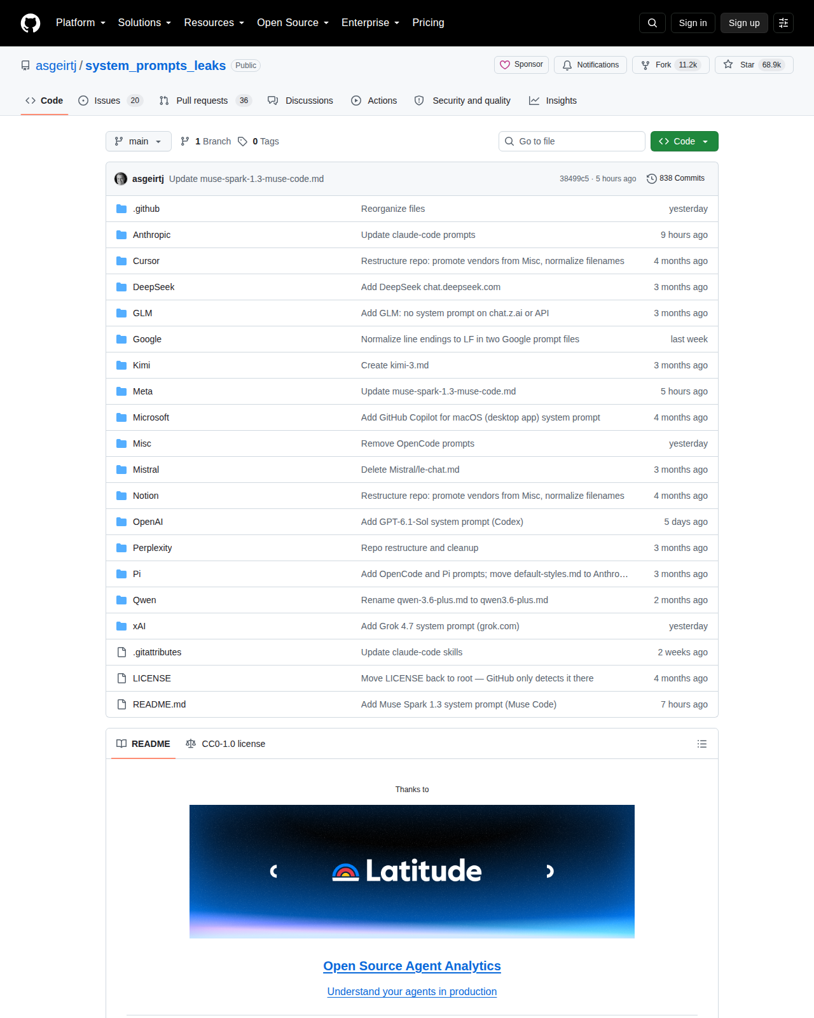This screenshot has height=1018, width=814.
Task: Open the Qwen folder
Action: click(x=144, y=600)
